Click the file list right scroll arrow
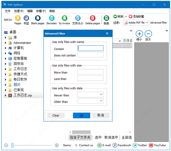This screenshot has width=171, height=151. [130, 132]
